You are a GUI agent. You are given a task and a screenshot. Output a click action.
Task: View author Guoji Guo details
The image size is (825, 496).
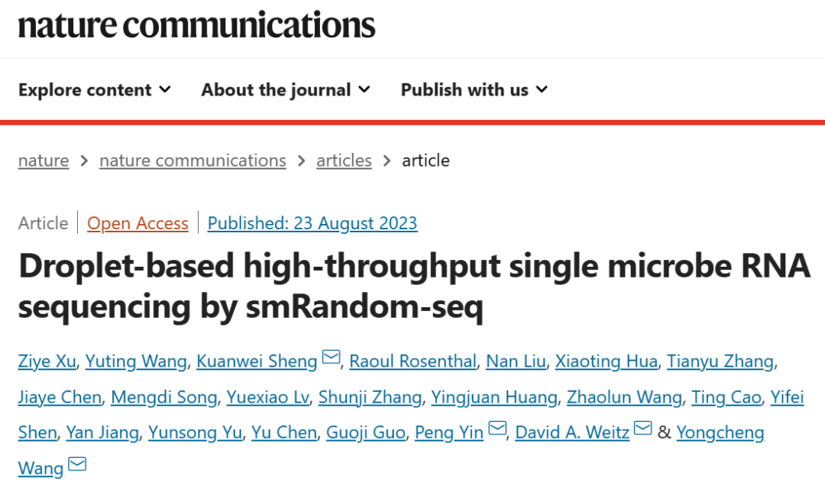point(365,433)
